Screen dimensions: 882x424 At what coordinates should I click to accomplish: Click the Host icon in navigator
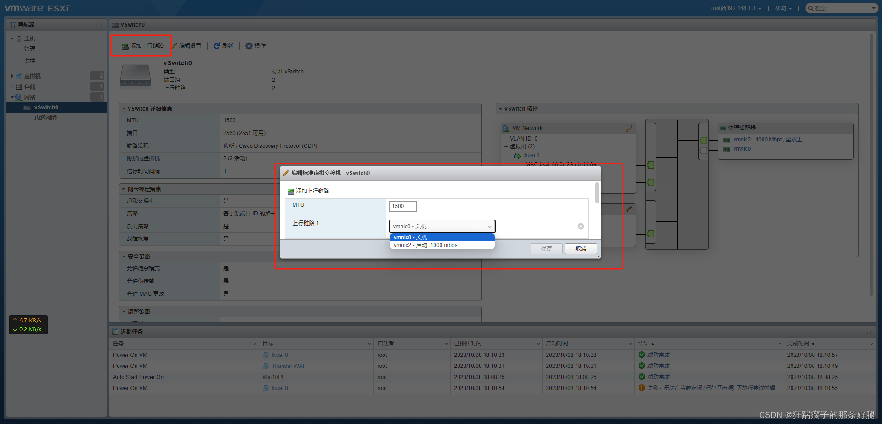point(19,39)
